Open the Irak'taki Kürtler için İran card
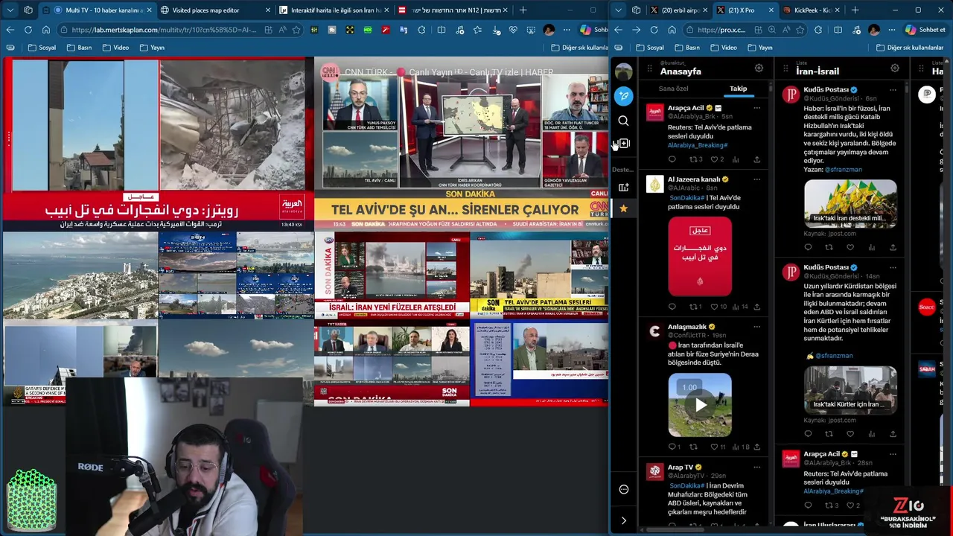953x536 pixels. click(850, 389)
